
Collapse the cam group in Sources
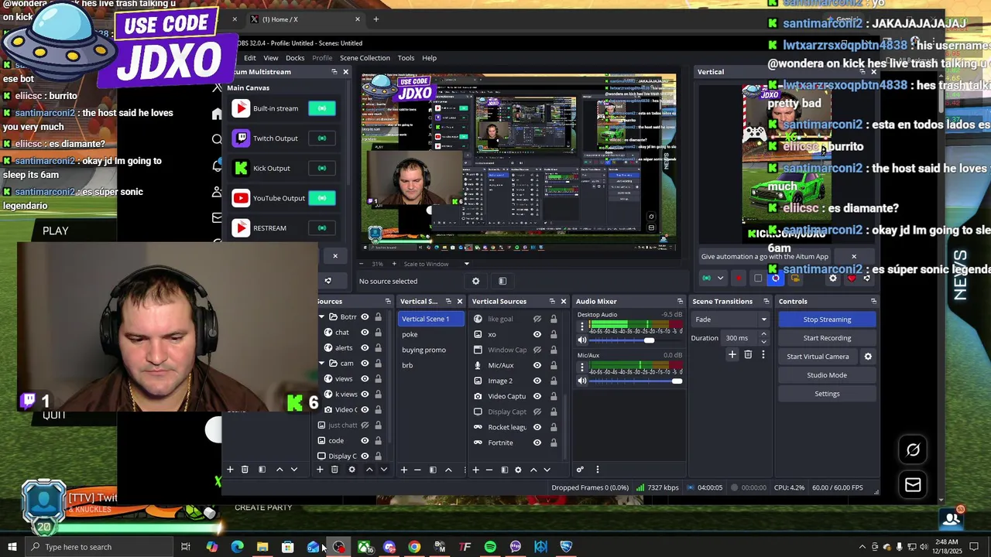click(322, 363)
